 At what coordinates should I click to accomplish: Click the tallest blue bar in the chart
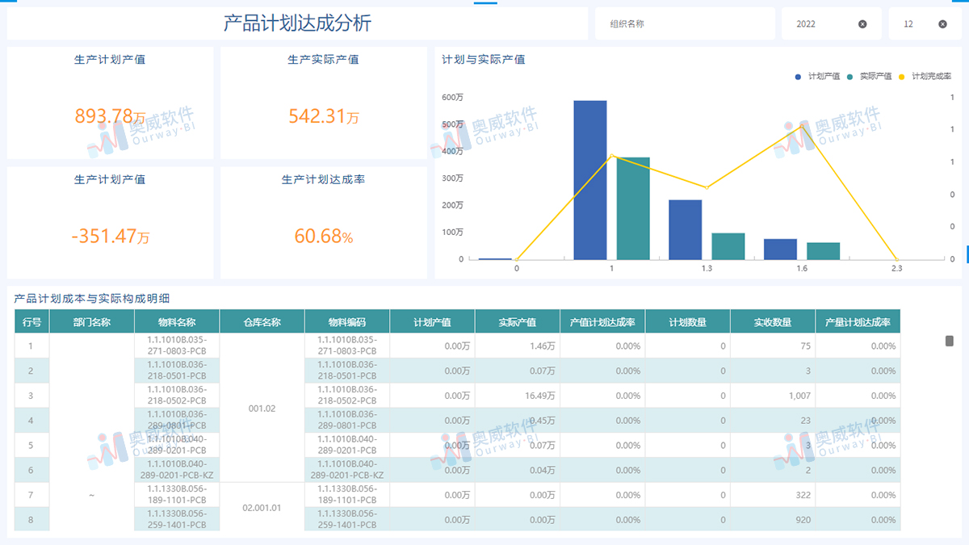tap(589, 178)
